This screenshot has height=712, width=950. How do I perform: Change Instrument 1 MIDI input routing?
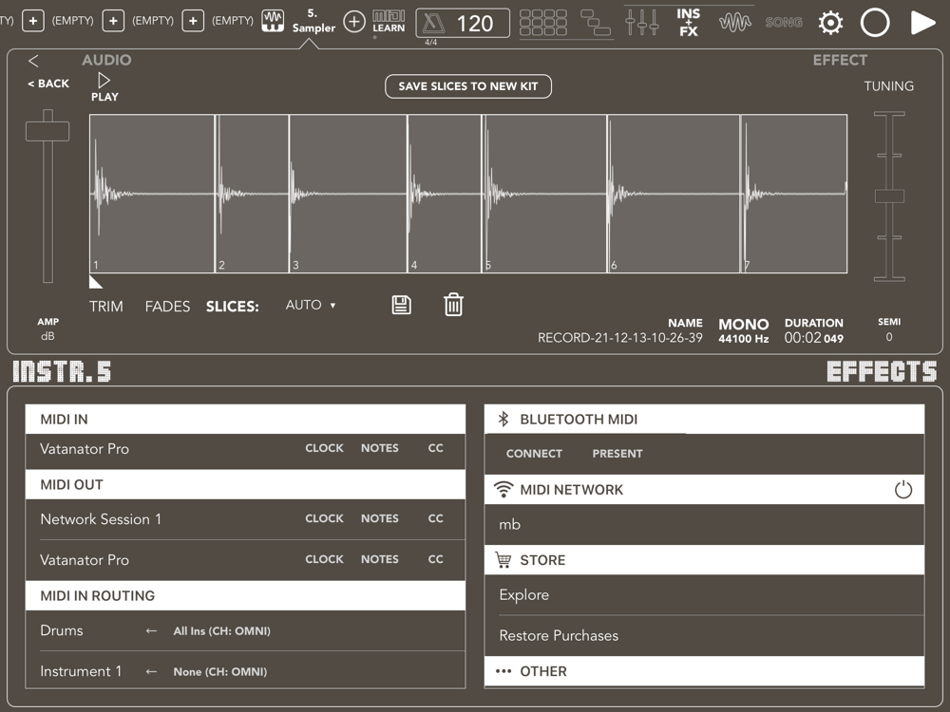219,671
